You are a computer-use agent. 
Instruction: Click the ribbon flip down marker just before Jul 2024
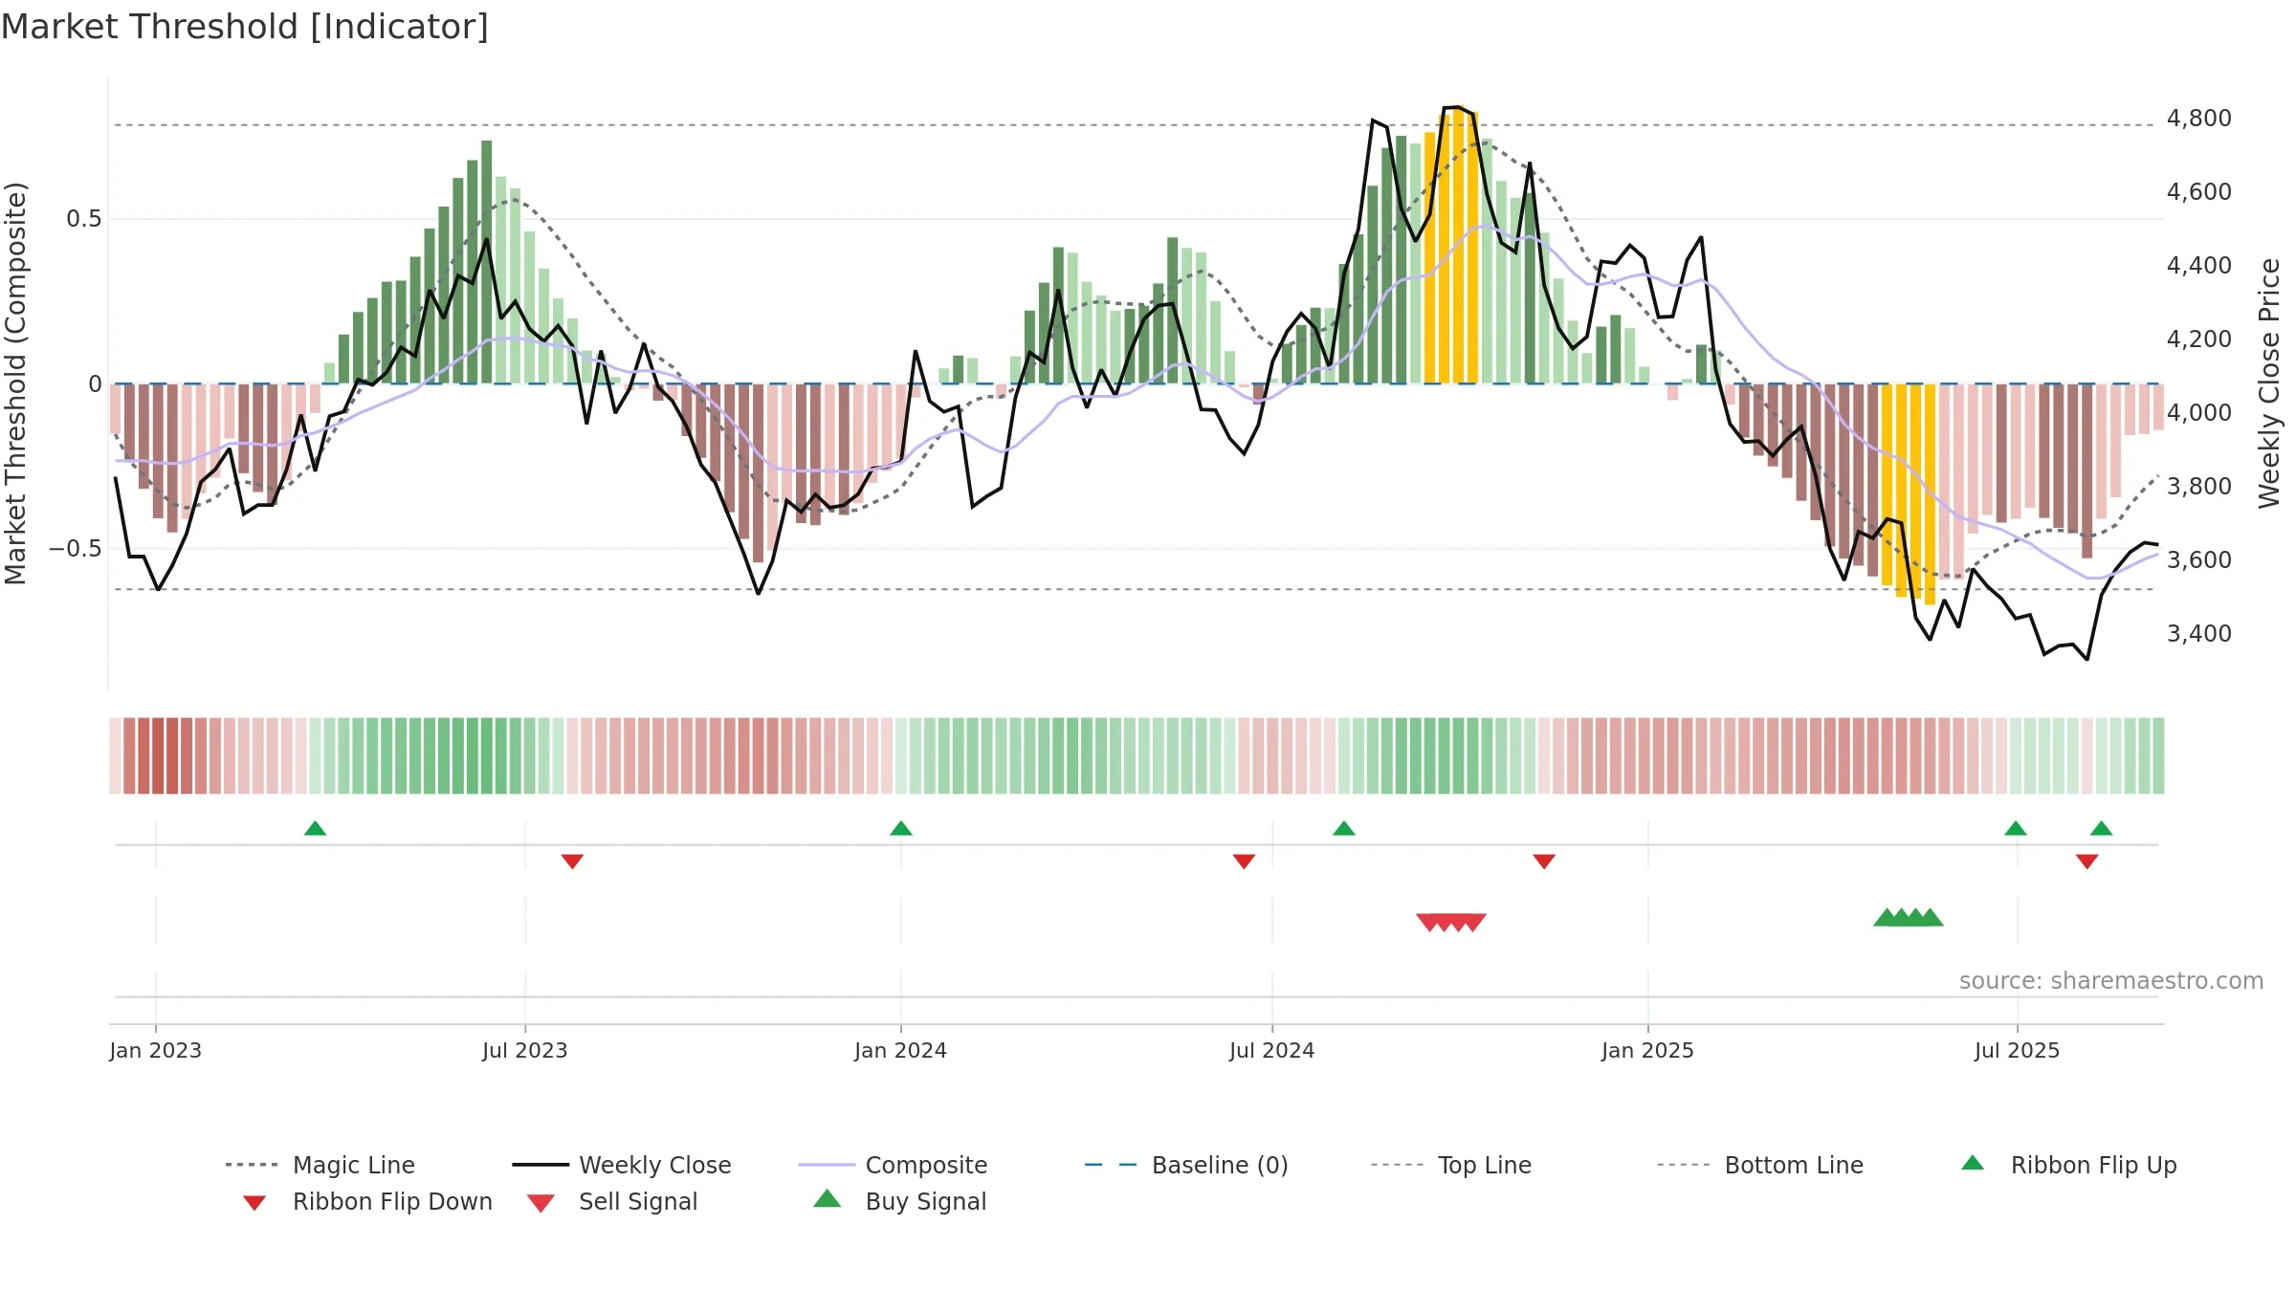(1244, 862)
